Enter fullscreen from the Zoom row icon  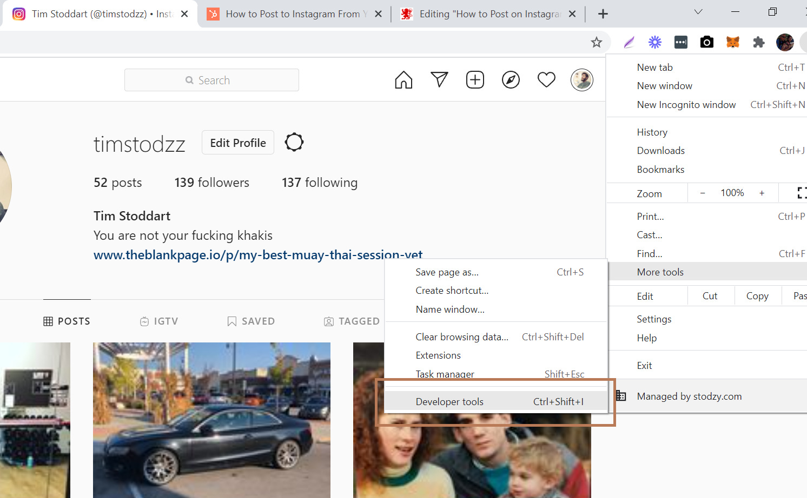pos(802,193)
